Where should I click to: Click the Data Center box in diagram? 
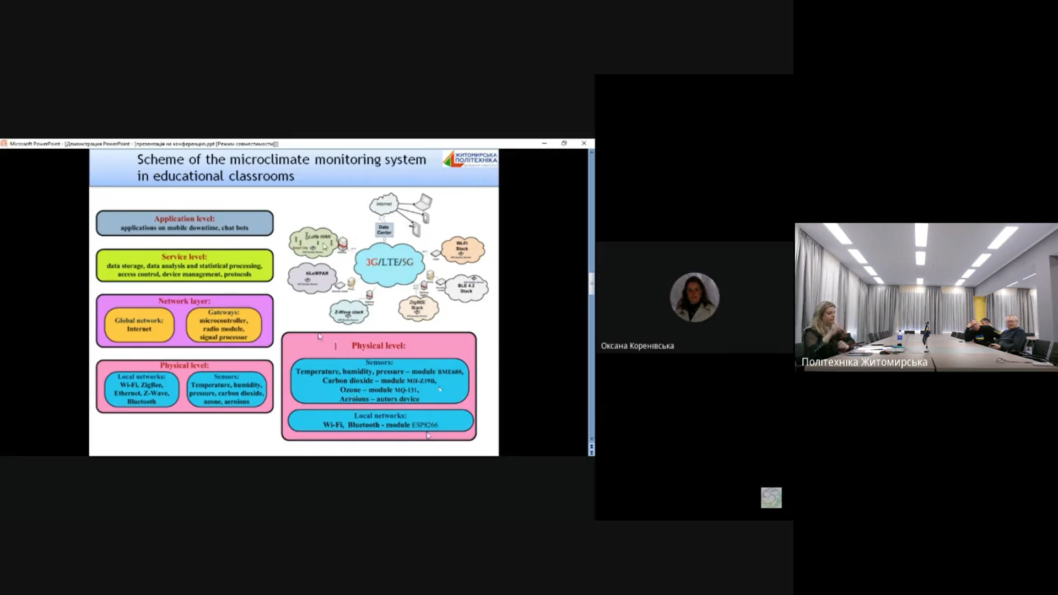(384, 230)
